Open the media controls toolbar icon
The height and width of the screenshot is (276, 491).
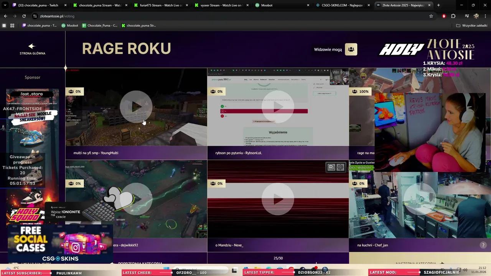coord(467,16)
